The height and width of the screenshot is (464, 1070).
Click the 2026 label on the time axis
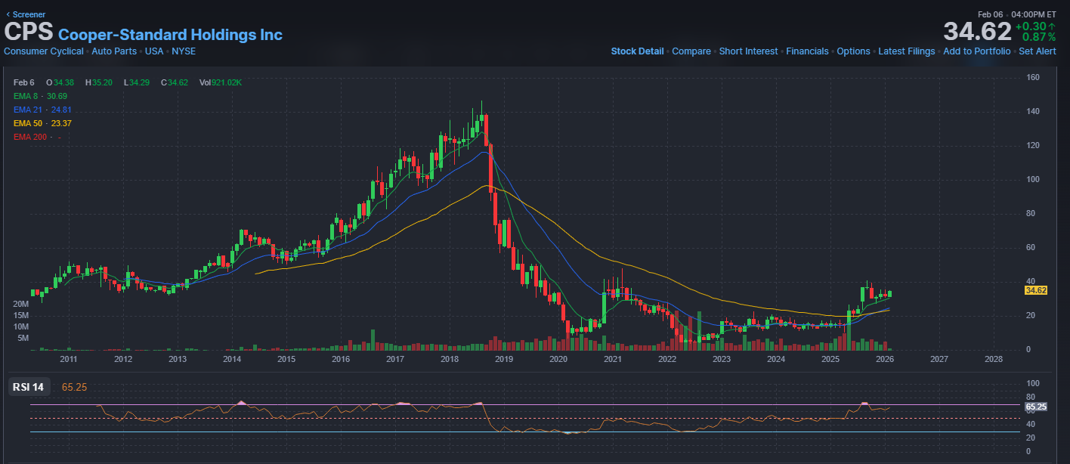tap(885, 359)
